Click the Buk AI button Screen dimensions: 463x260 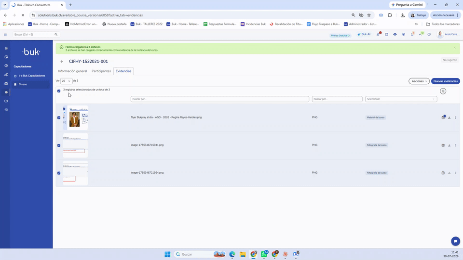pyautogui.click(x=364, y=35)
